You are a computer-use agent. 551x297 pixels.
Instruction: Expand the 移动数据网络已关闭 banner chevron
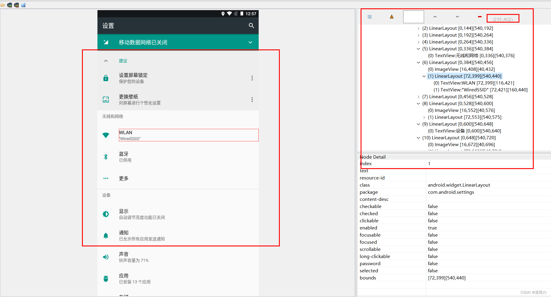pos(250,42)
